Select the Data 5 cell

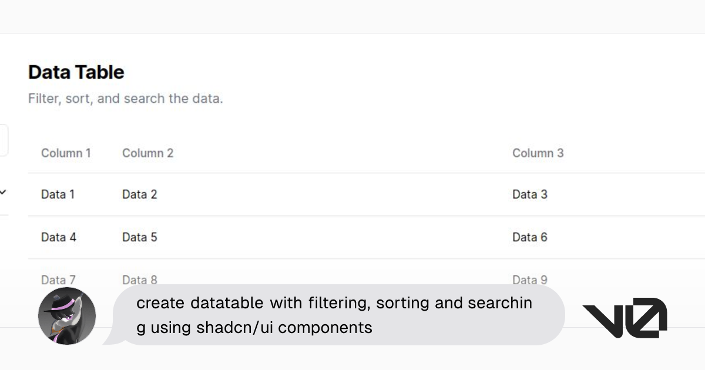click(x=139, y=237)
